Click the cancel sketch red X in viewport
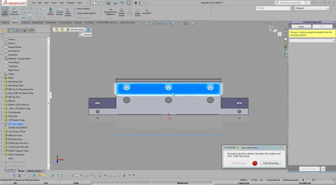The image size is (336, 185). [x=280, y=34]
